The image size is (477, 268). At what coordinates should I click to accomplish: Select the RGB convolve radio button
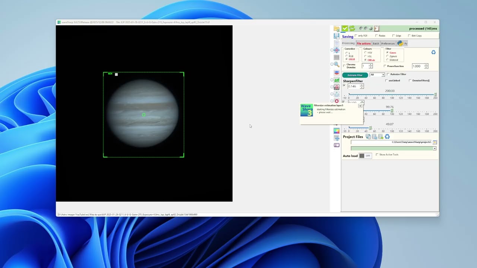[x=347, y=56]
